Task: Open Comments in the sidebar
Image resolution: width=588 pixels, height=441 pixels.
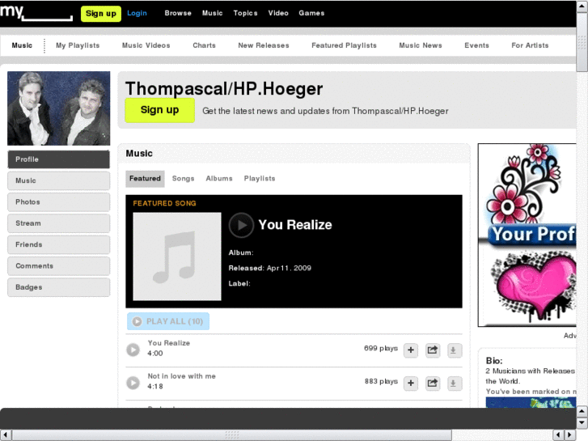Action: click(x=58, y=266)
